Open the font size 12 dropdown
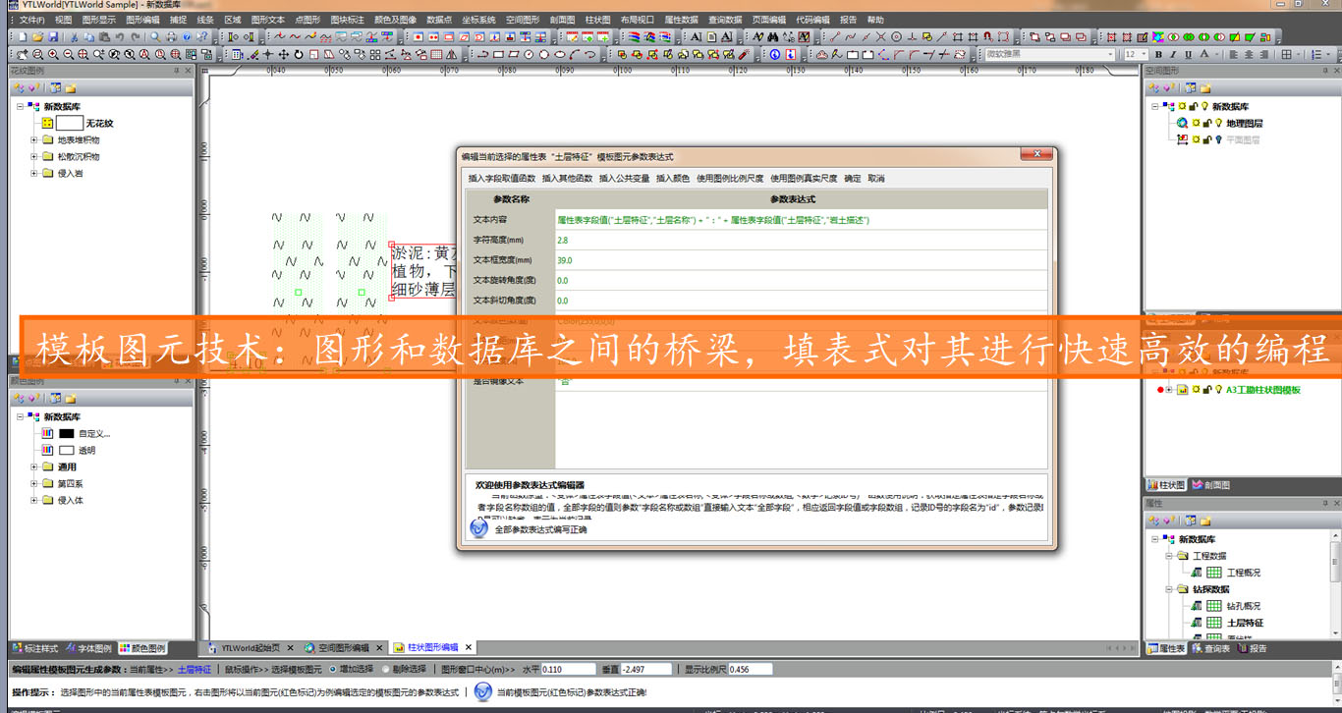This screenshot has width=1342, height=713. click(1144, 54)
